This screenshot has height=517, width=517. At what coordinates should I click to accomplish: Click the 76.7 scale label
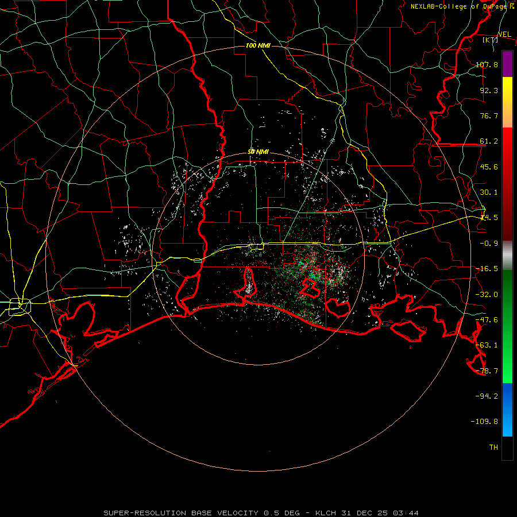pos(489,115)
